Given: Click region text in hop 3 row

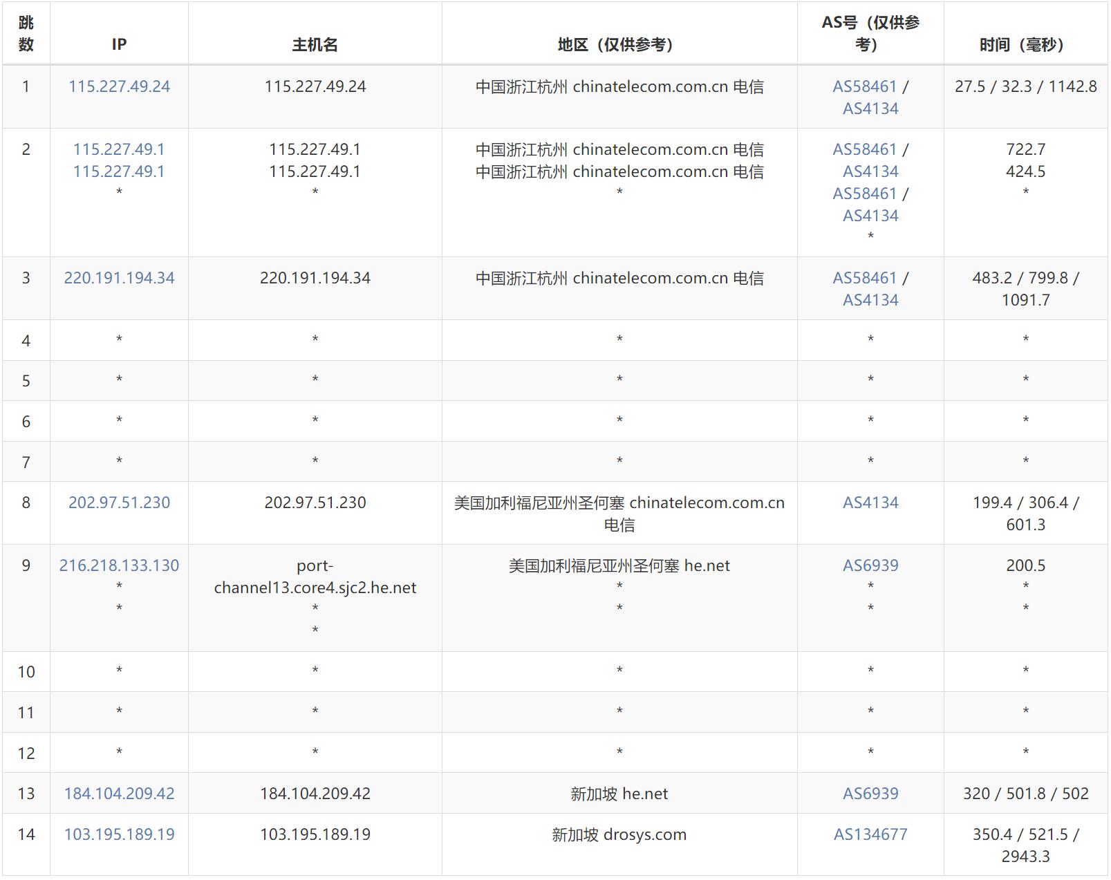Looking at the screenshot, I should point(619,278).
